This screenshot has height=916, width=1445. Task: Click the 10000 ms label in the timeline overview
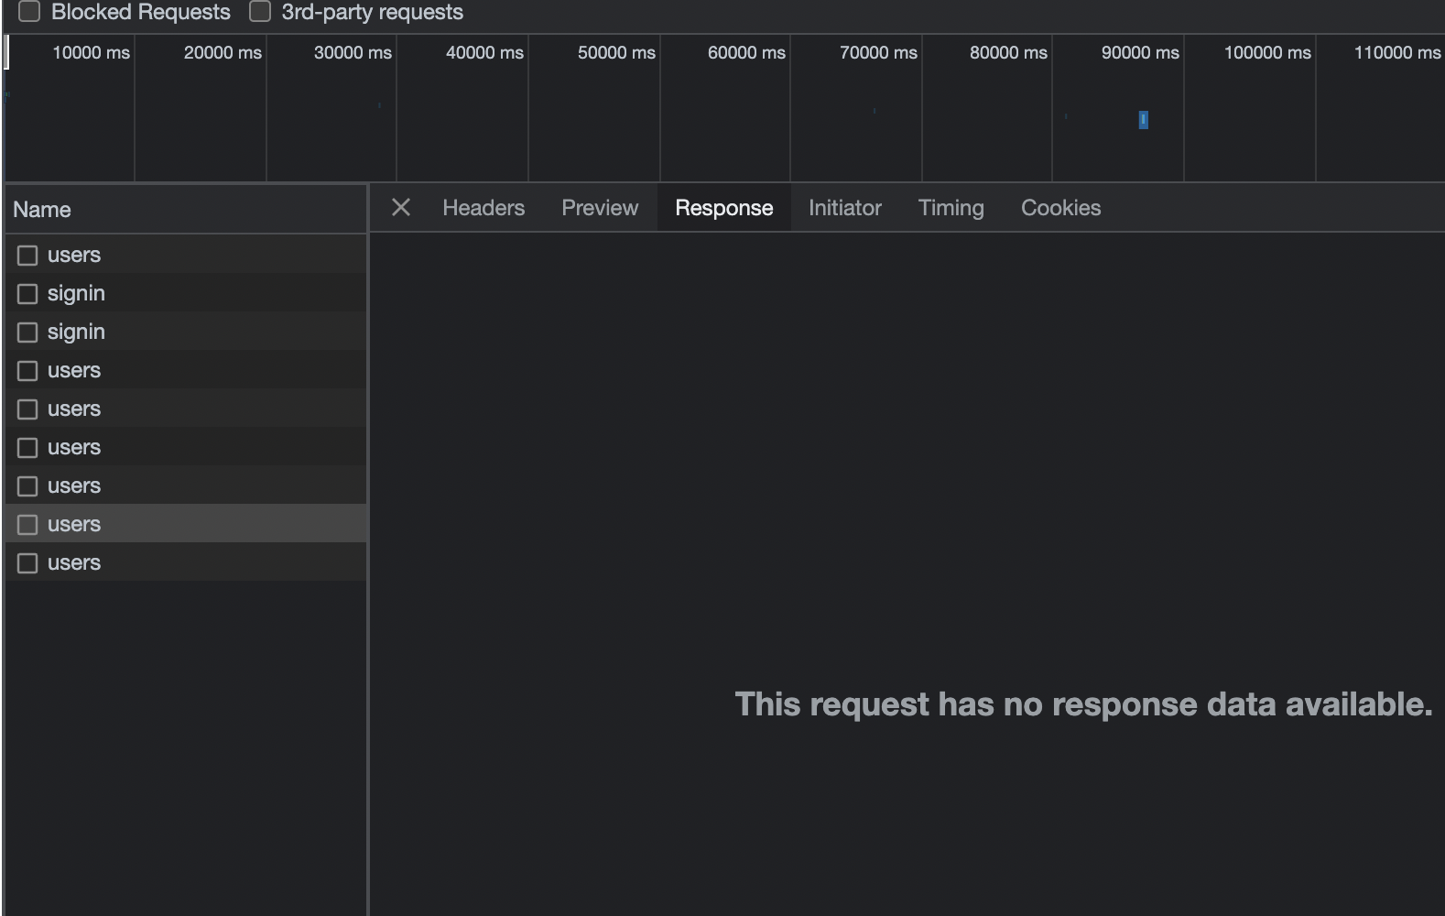(92, 52)
